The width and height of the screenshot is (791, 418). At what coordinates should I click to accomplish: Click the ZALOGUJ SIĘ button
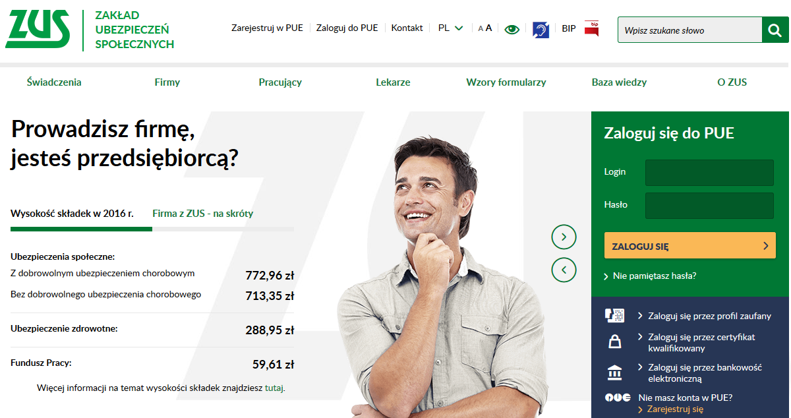(689, 246)
